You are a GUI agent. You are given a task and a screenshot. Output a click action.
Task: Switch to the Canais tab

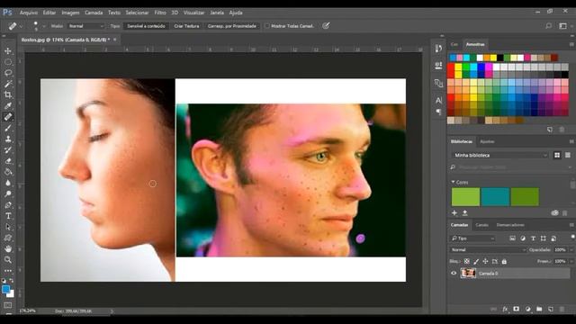click(481, 225)
